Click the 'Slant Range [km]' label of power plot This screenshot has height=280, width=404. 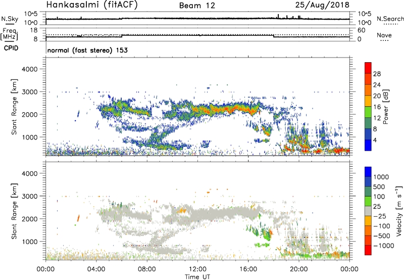[14, 107]
